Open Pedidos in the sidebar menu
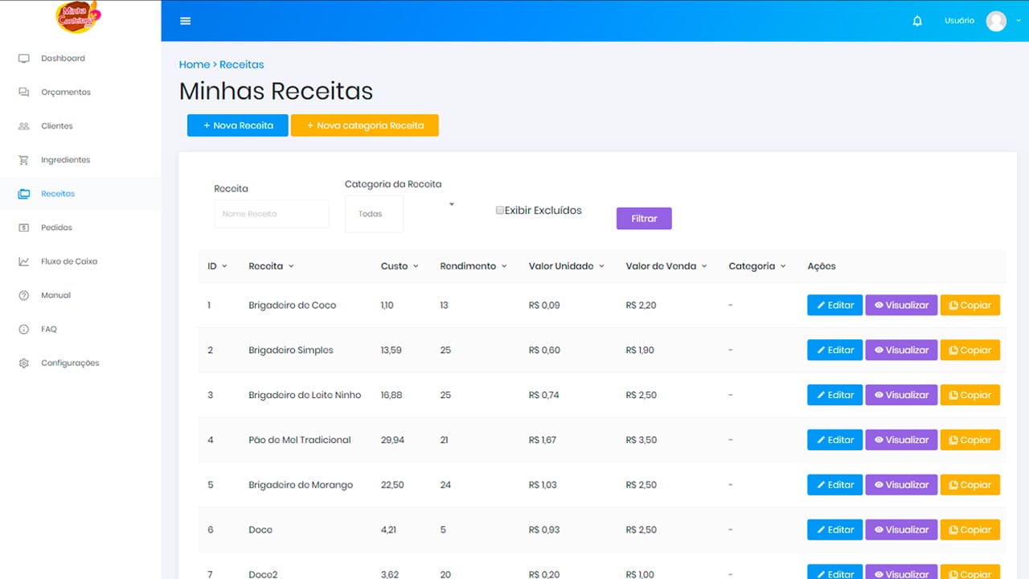 (56, 228)
